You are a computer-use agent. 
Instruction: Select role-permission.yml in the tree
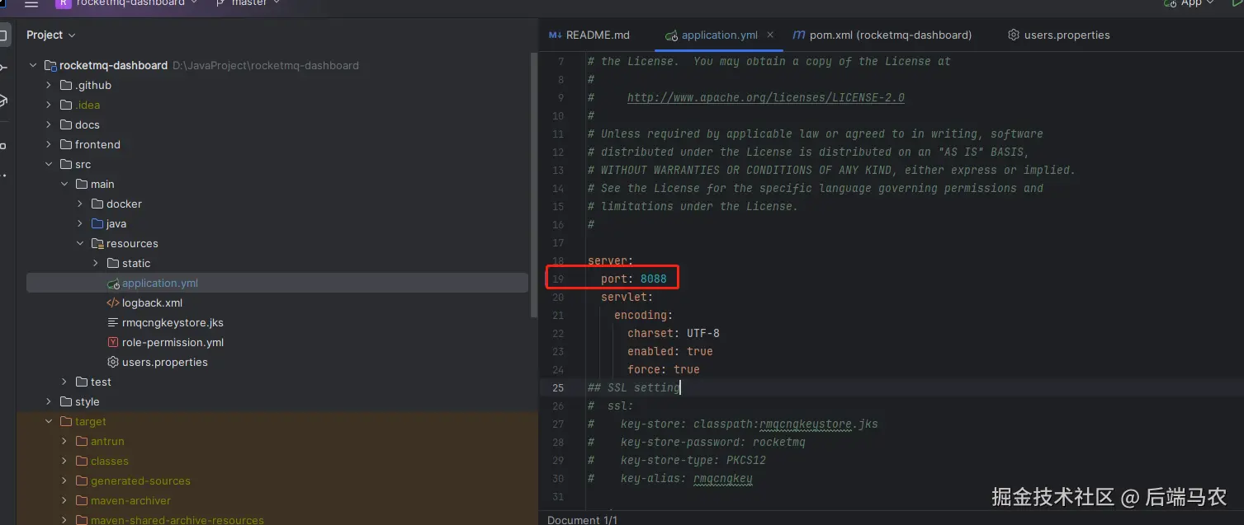[x=173, y=343]
